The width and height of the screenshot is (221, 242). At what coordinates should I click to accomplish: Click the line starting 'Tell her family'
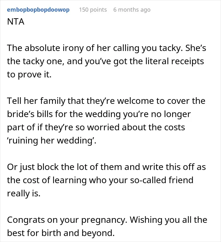coord(106,101)
